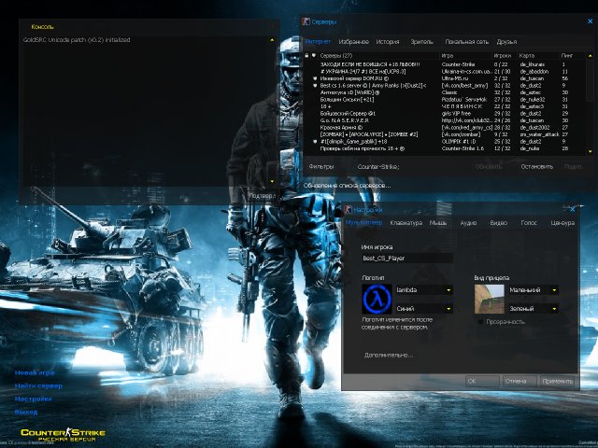The width and height of the screenshot is (598, 448).
Task: Open the Зритель tab
Action: 421,41
